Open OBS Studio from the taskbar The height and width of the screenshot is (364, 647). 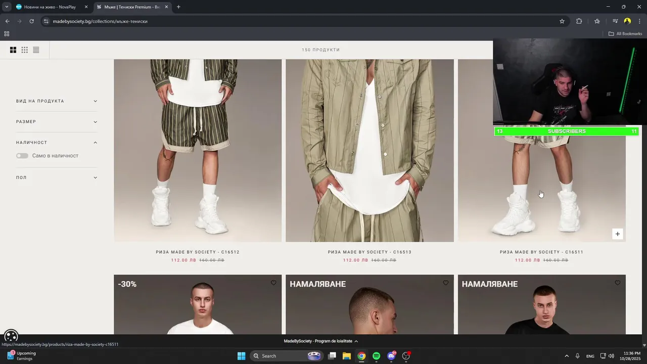pyautogui.click(x=406, y=356)
